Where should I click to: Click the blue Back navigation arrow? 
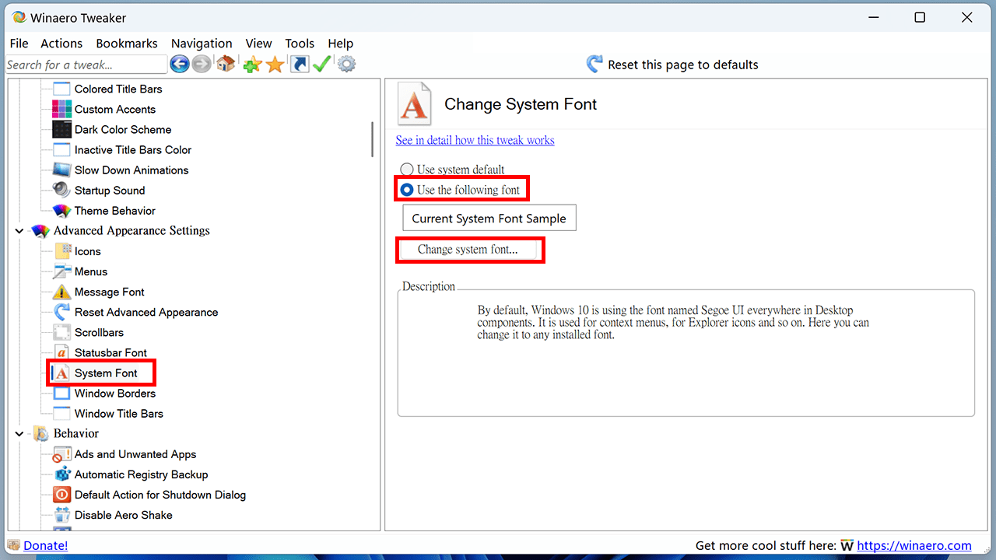(180, 65)
